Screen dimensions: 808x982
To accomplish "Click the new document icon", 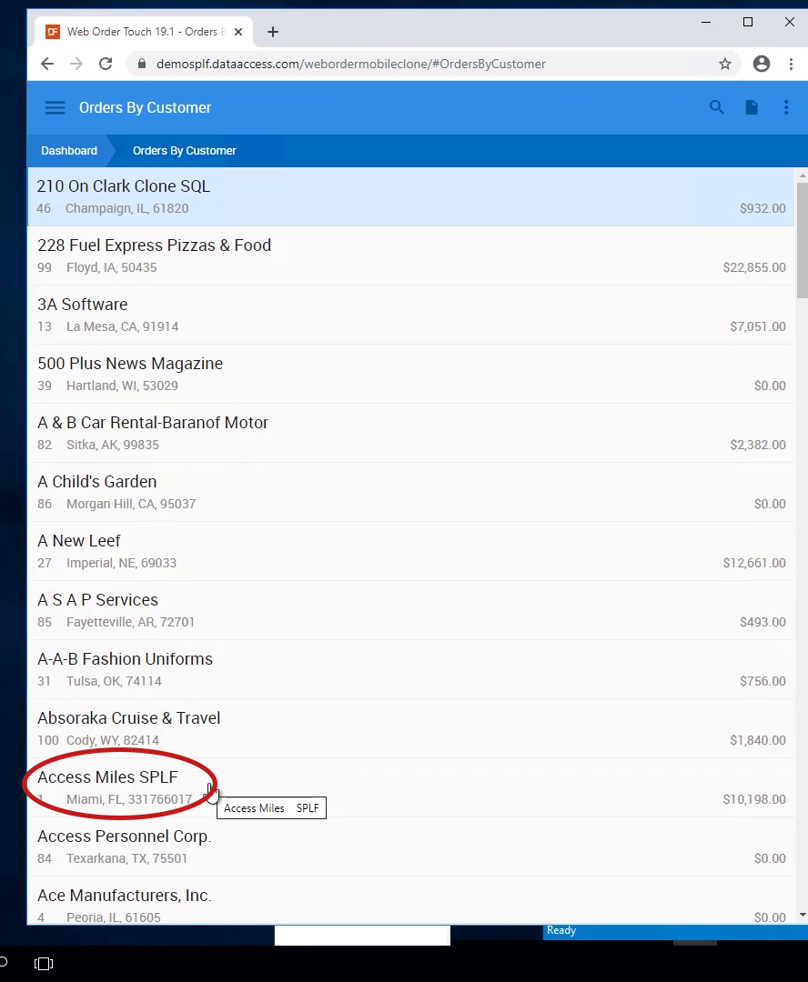I will pyautogui.click(x=752, y=107).
